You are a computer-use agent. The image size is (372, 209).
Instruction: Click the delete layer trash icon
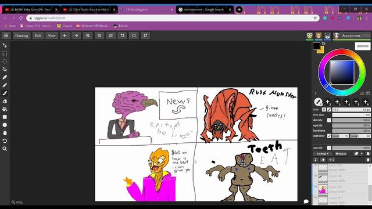pos(368,160)
